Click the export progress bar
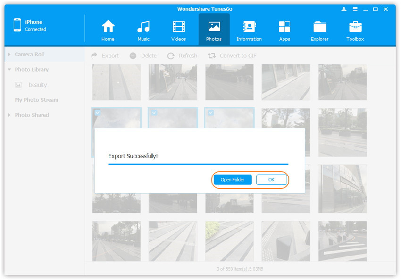 (198, 164)
